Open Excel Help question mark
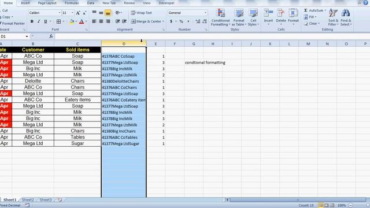Screen dimensions: 370x208 [365, 2]
